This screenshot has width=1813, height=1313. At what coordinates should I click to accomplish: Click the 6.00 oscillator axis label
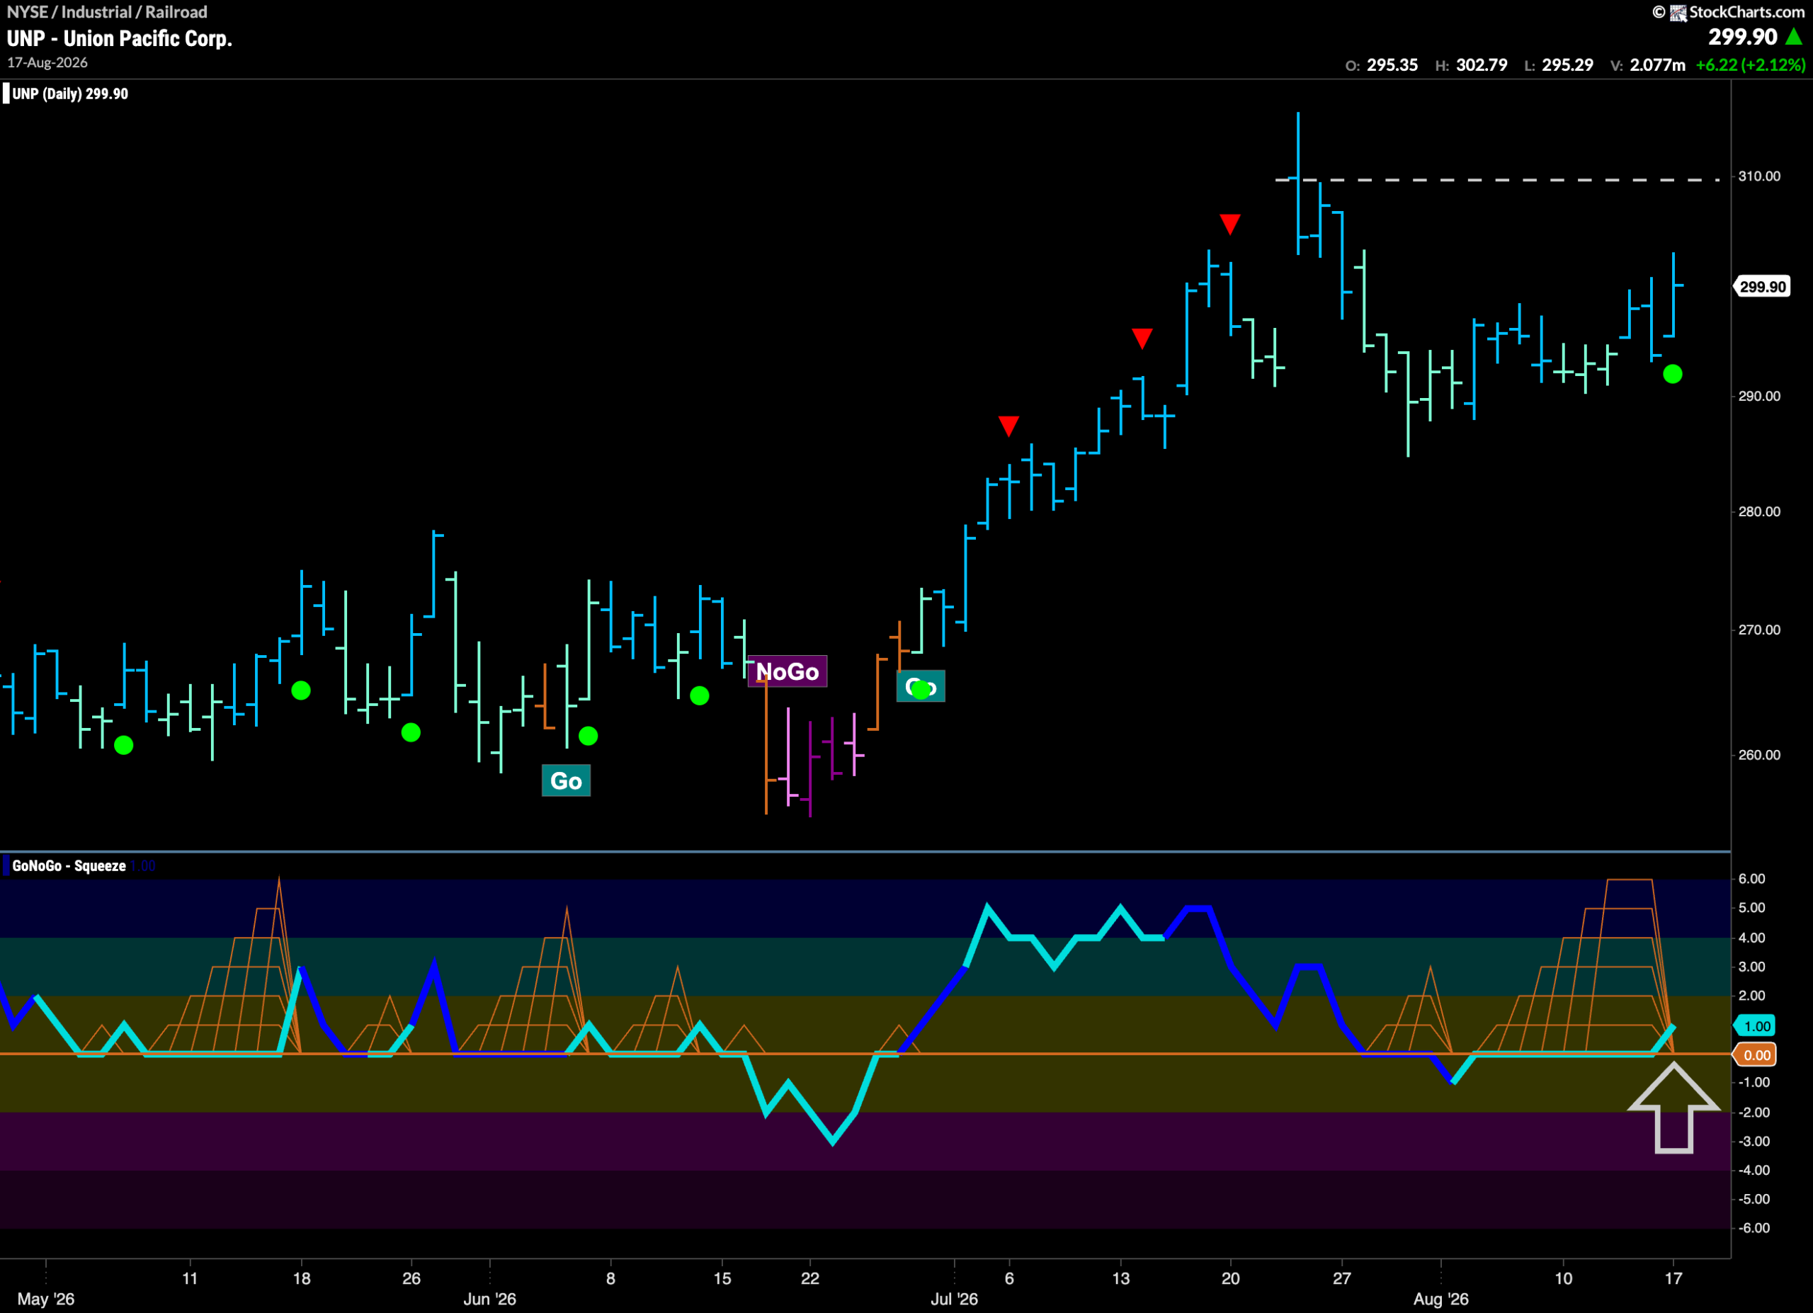[x=1751, y=879]
